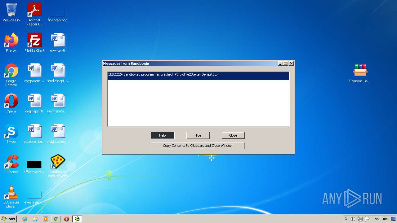Click the Hide button in the Sandboxie dialog
Screen dimensions: 397x223
click(x=198, y=135)
